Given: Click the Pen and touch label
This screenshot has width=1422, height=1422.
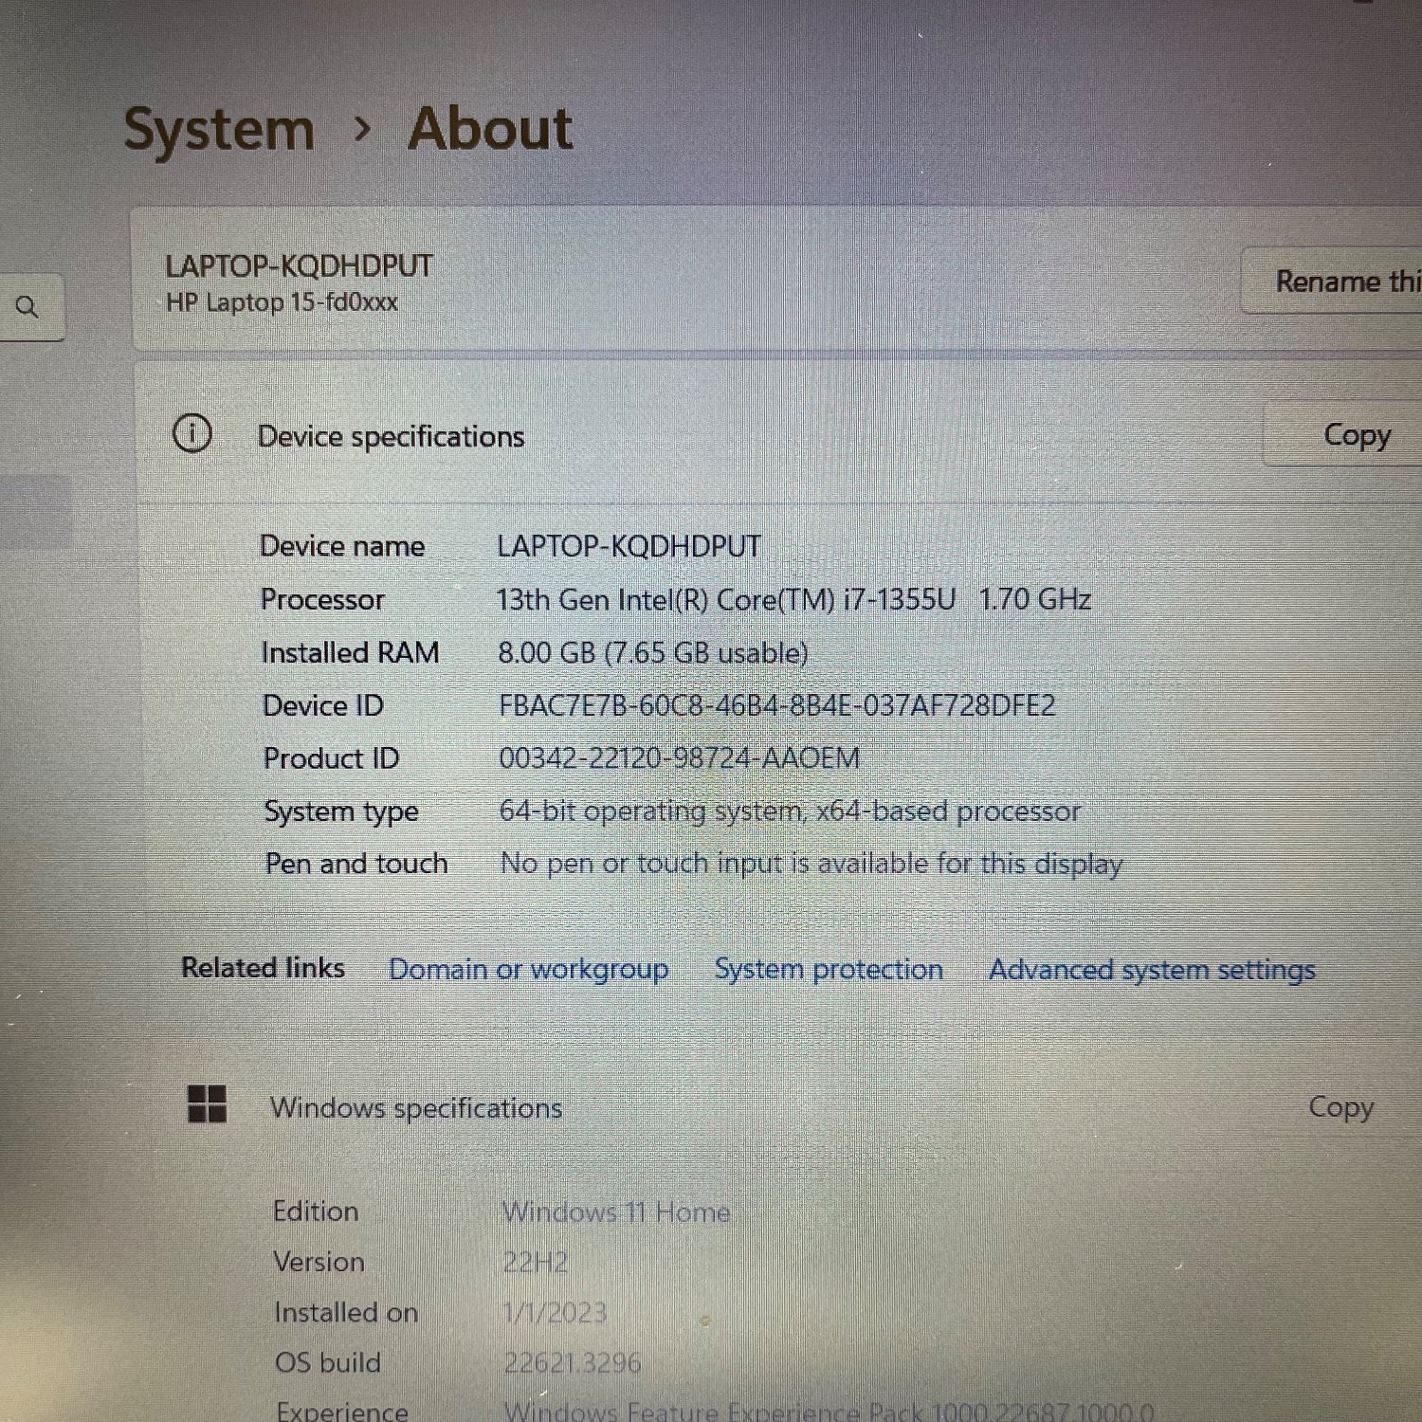Looking at the screenshot, I should click(x=356, y=865).
